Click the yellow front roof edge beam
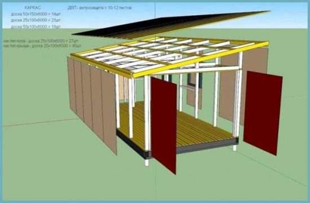This screenshot has width=310, height=203. (201, 59)
